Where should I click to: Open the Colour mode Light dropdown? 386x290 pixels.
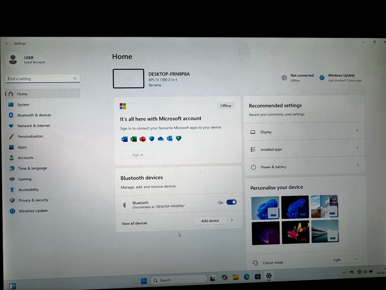tap(345, 260)
